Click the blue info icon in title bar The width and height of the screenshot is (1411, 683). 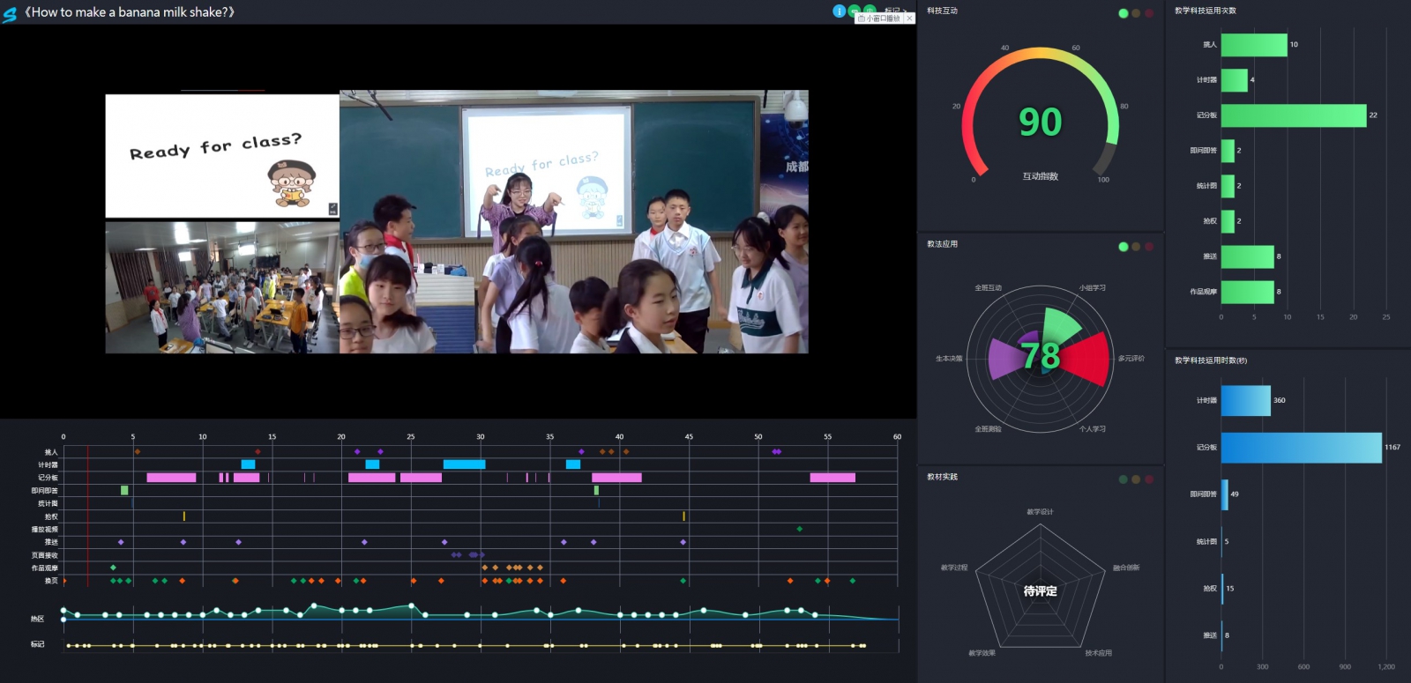(x=839, y=11)
